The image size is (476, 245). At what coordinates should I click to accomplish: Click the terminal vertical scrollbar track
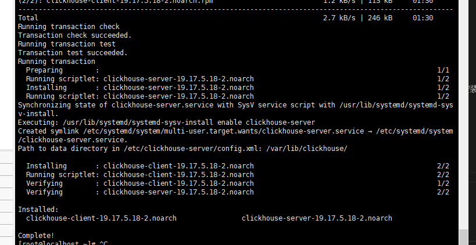click(463, 116)
